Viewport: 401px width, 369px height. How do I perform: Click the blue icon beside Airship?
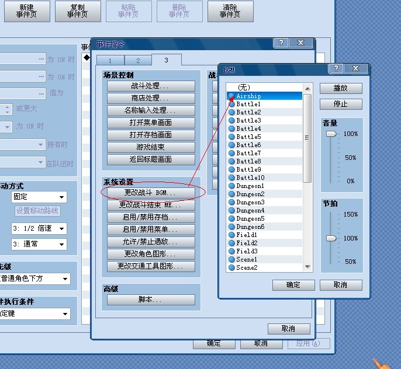(231, 96)
